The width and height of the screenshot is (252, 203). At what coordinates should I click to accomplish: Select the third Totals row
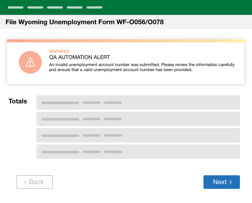pos(138,135)
